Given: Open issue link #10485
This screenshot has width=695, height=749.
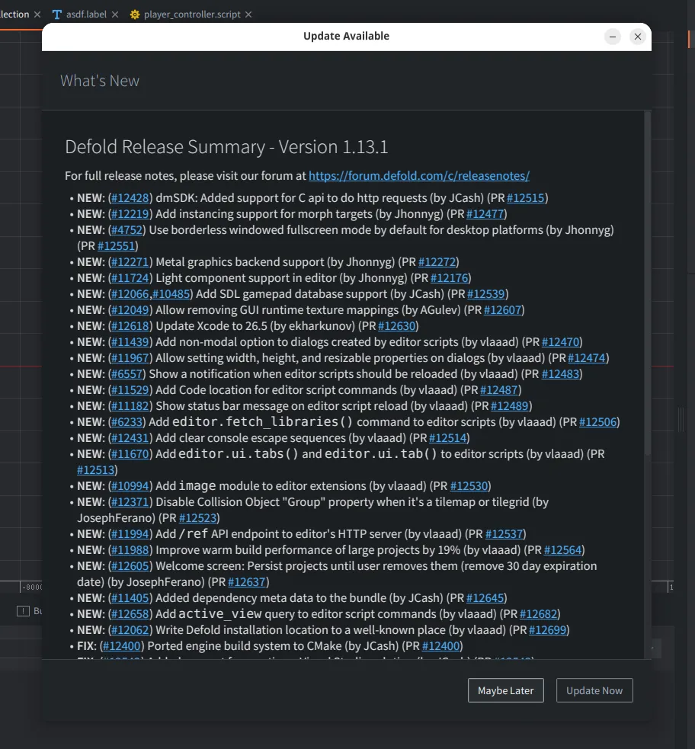Looking at the screenshot, I should point(171,294).
